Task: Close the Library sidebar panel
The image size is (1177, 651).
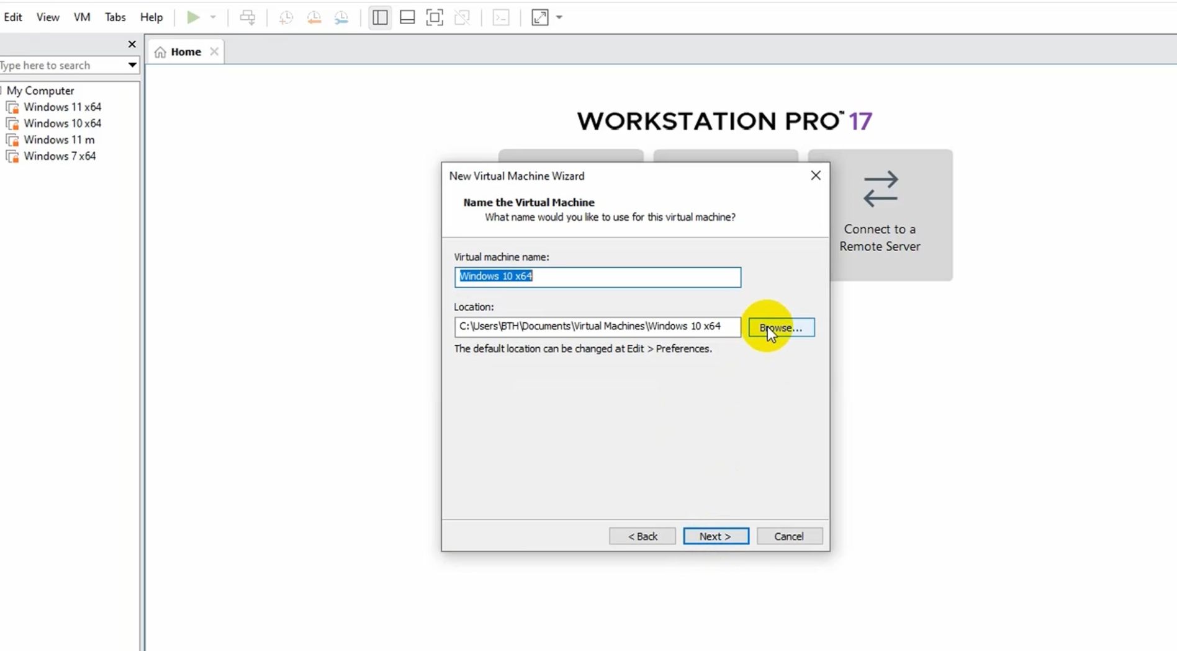Action: [x=132, y=44]
